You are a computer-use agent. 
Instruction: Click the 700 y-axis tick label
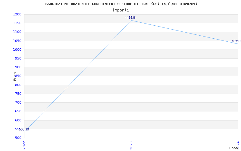pyautogui.click(x=18, y=102)
